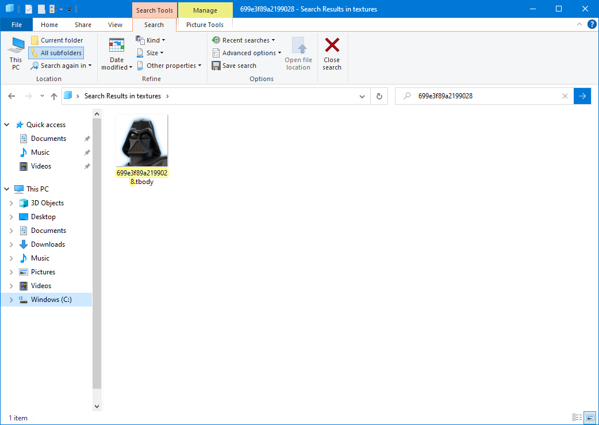Click Save search button
Viewport: 599px width, 425px height.
[x=234, y=66]
